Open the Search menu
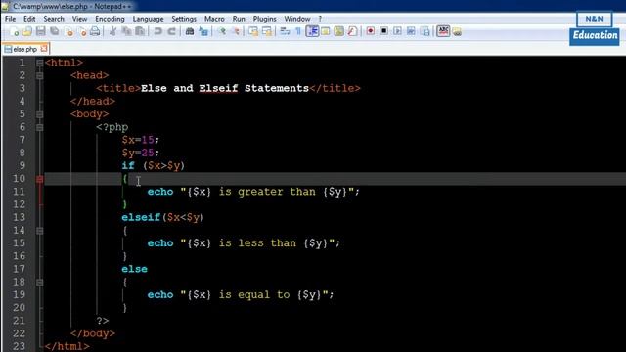 tap(54, 19)
